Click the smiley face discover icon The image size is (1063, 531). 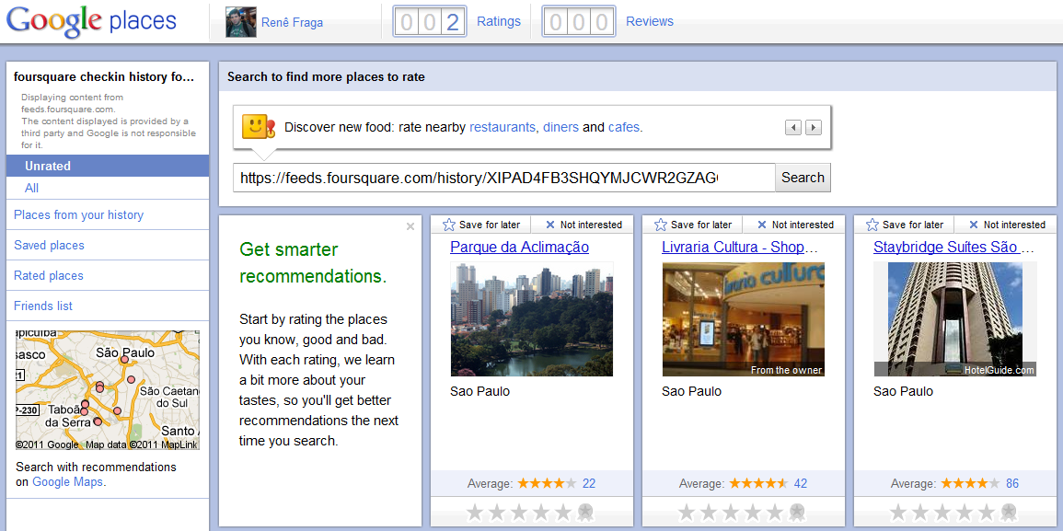pos(259,127)
